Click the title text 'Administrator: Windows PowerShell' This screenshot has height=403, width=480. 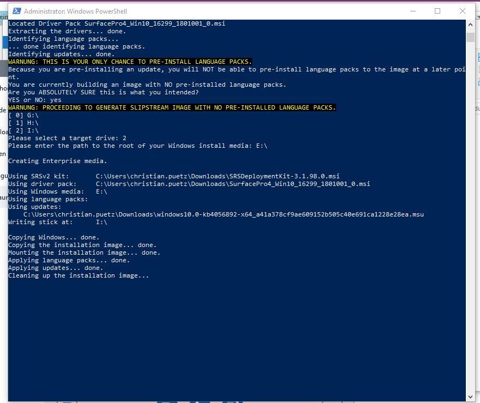click(x=75, y=11)
